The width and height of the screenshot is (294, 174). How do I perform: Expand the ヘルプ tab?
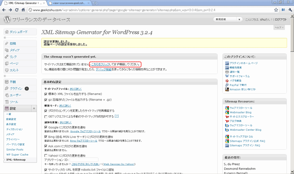[x=279, y=28]
